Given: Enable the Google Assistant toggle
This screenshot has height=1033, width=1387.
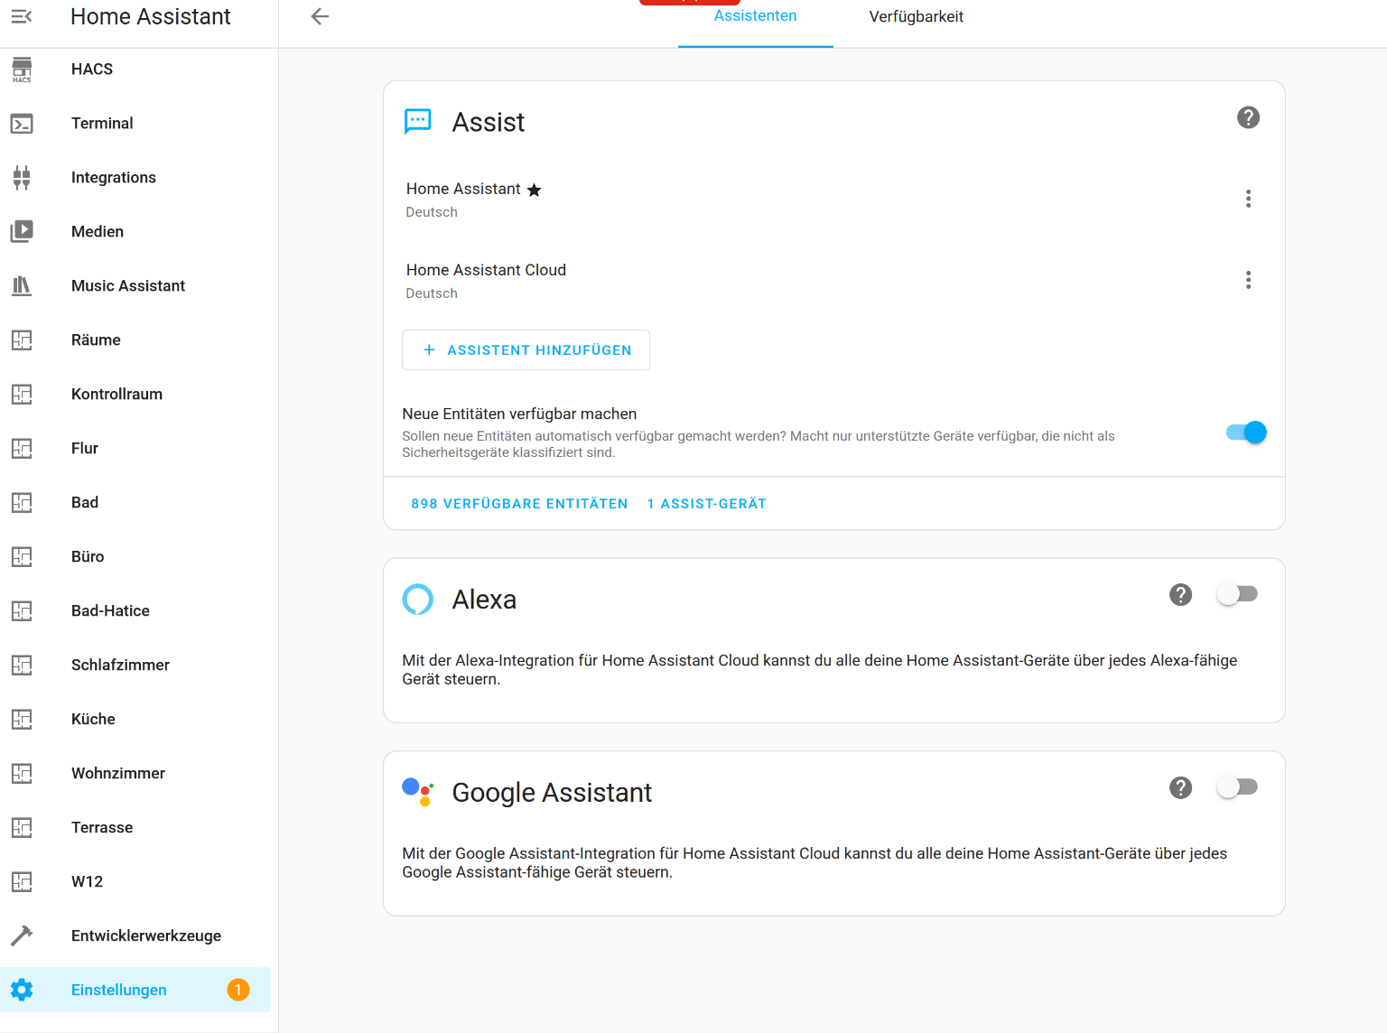Looking at the screenshot, I should [1237, 787].
